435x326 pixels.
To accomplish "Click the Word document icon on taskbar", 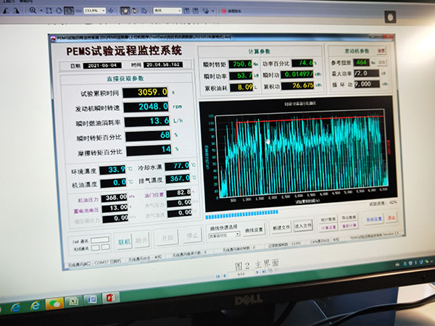I will pos(93,301).
